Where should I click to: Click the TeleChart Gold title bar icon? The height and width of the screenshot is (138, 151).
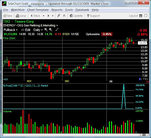4,3
